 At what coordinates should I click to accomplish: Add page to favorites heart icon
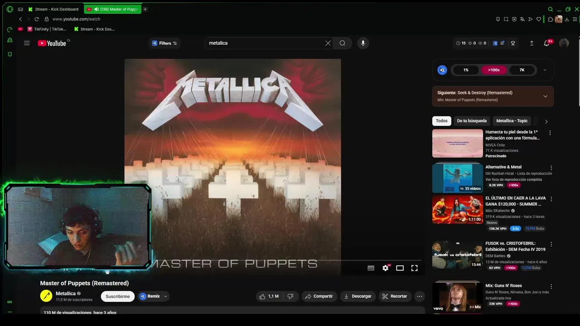(539, 19)
